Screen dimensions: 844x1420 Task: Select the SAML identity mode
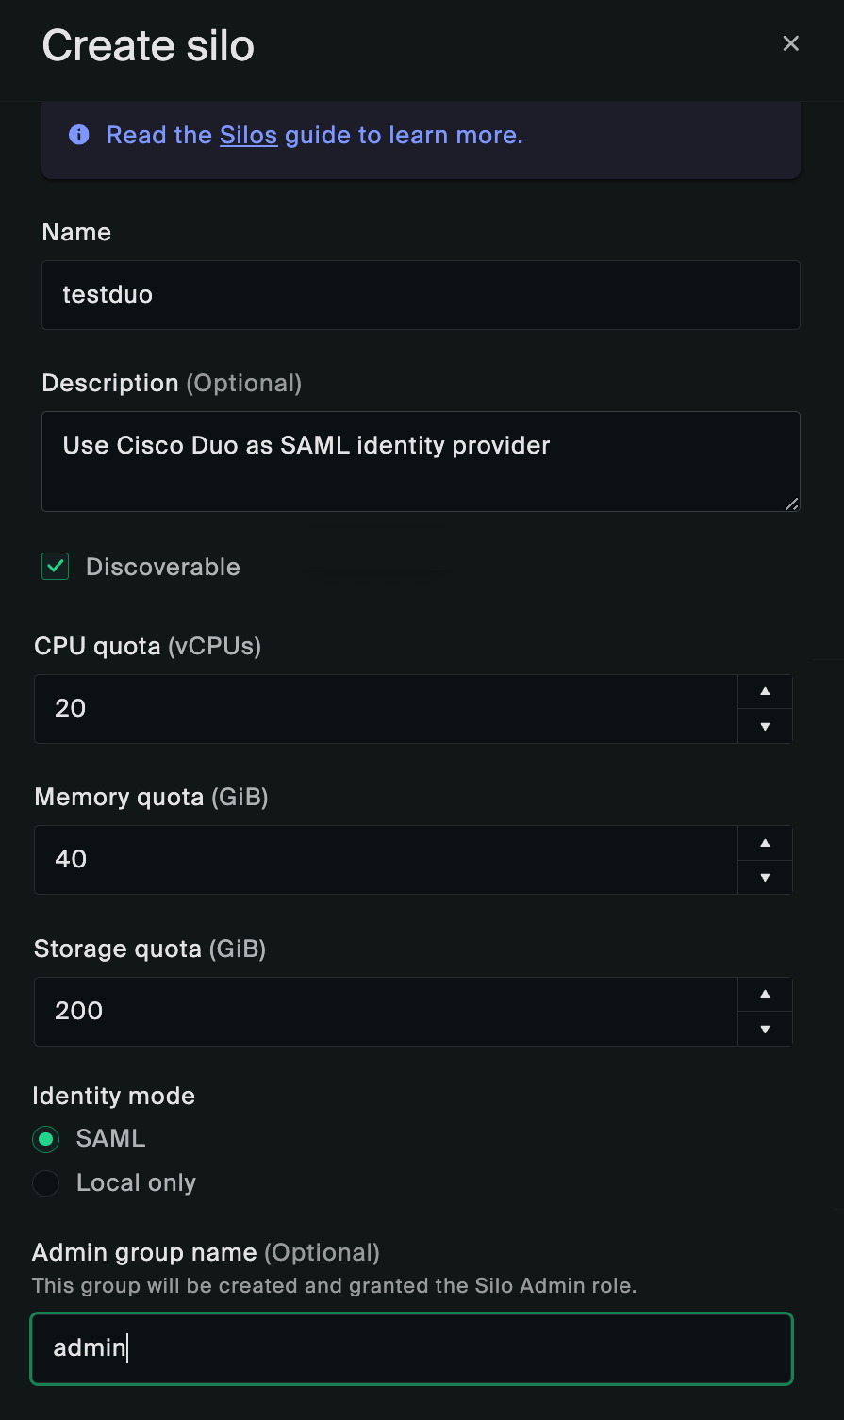[x=46, y=1139]
